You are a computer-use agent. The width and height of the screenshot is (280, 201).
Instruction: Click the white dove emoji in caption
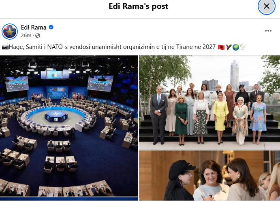[x=243, y=47]
